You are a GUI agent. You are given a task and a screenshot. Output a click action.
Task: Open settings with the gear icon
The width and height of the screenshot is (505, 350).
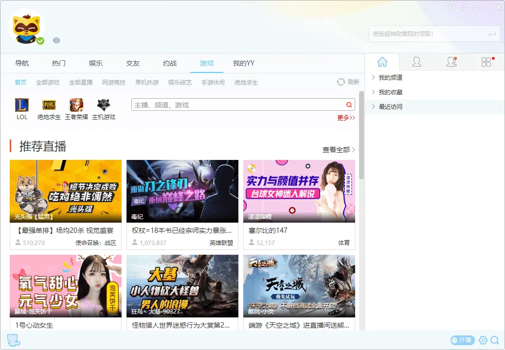pyautogui.click(x=483, y=340)
